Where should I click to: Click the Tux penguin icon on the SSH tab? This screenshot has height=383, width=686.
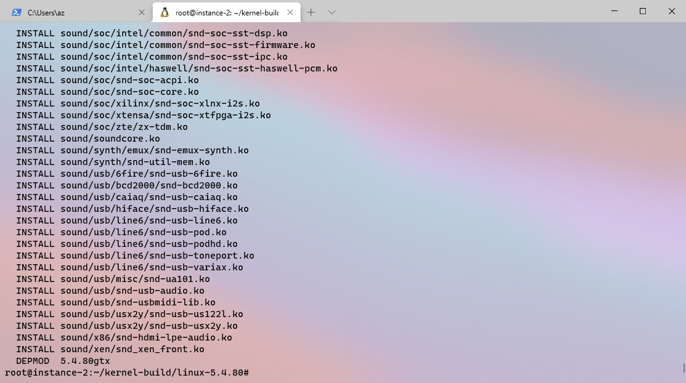coord(163,12)
